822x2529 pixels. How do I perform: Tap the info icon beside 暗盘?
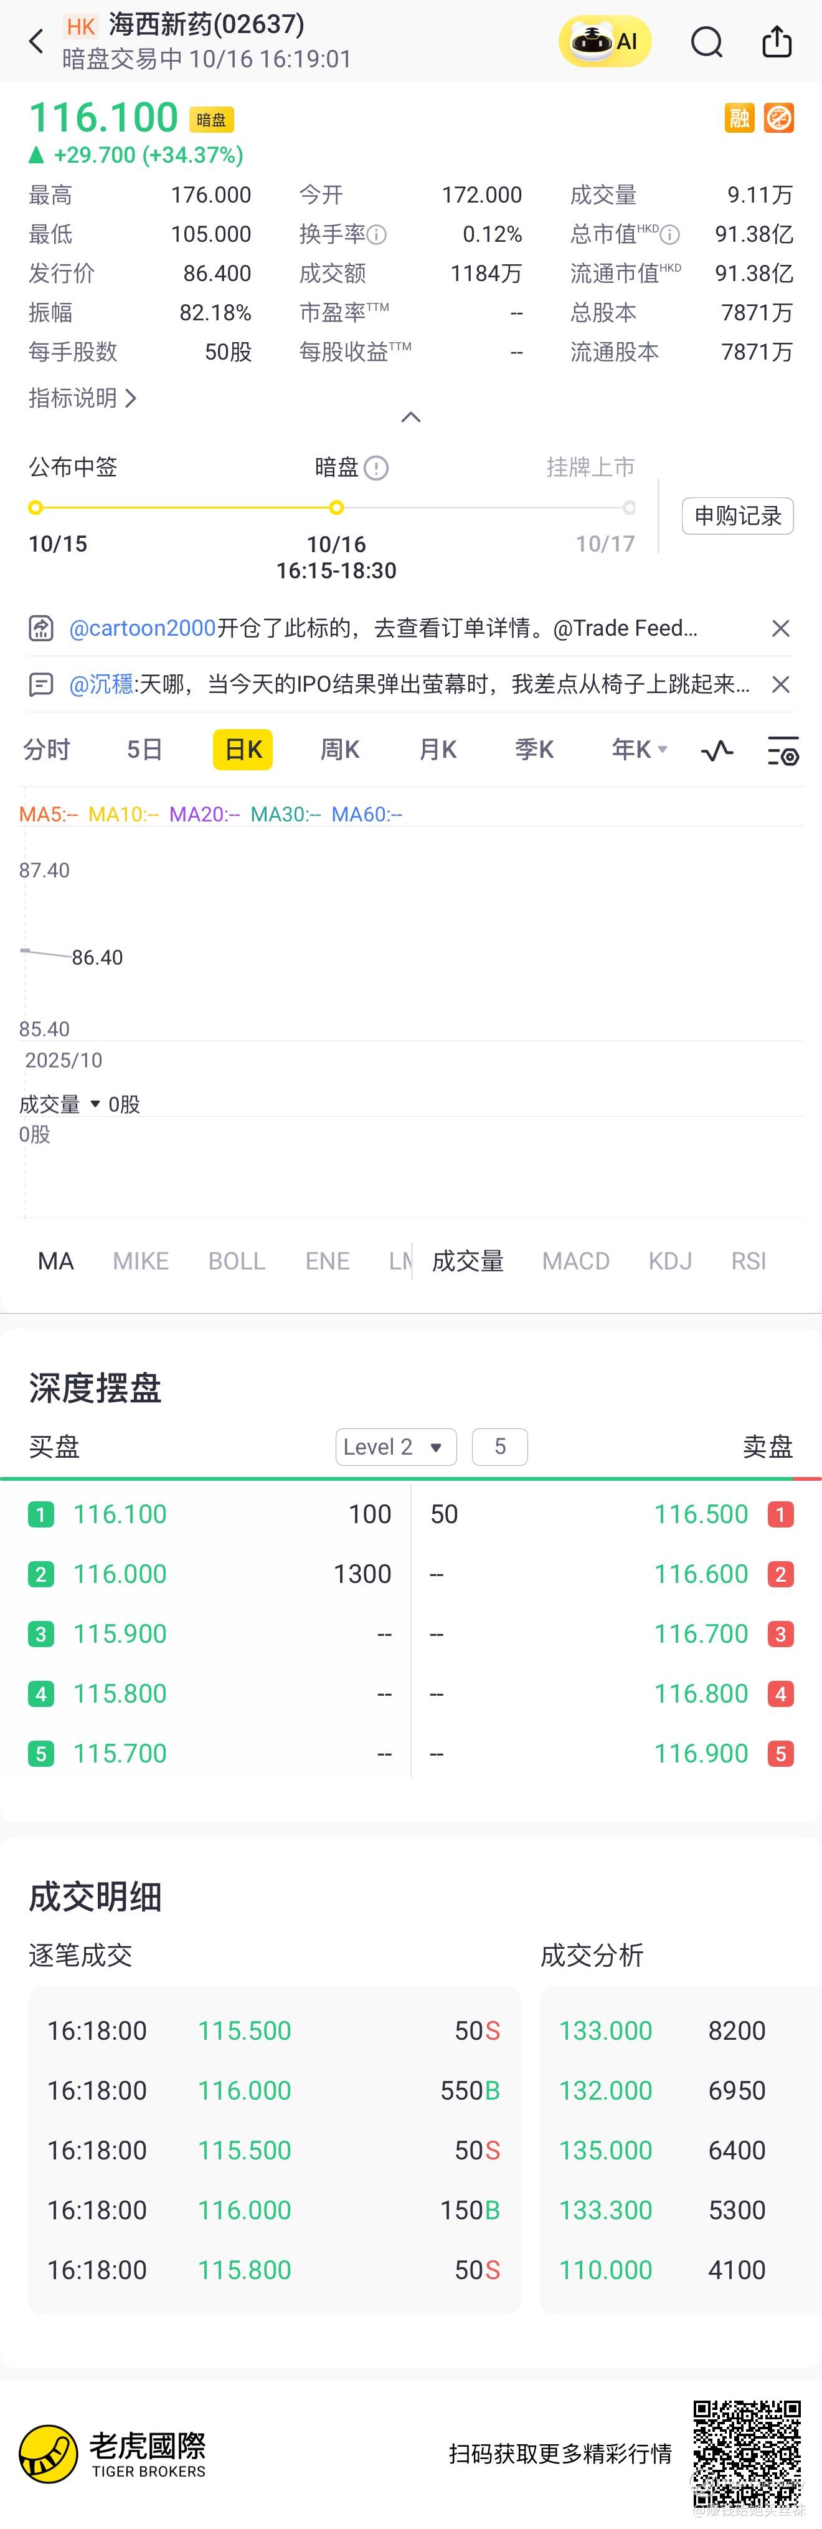[x=377, y=468]
